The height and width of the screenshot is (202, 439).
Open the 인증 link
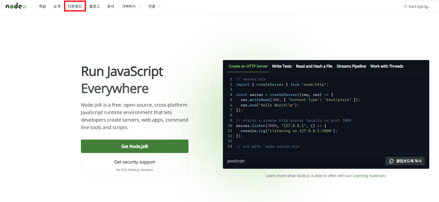tap(152, 6)
